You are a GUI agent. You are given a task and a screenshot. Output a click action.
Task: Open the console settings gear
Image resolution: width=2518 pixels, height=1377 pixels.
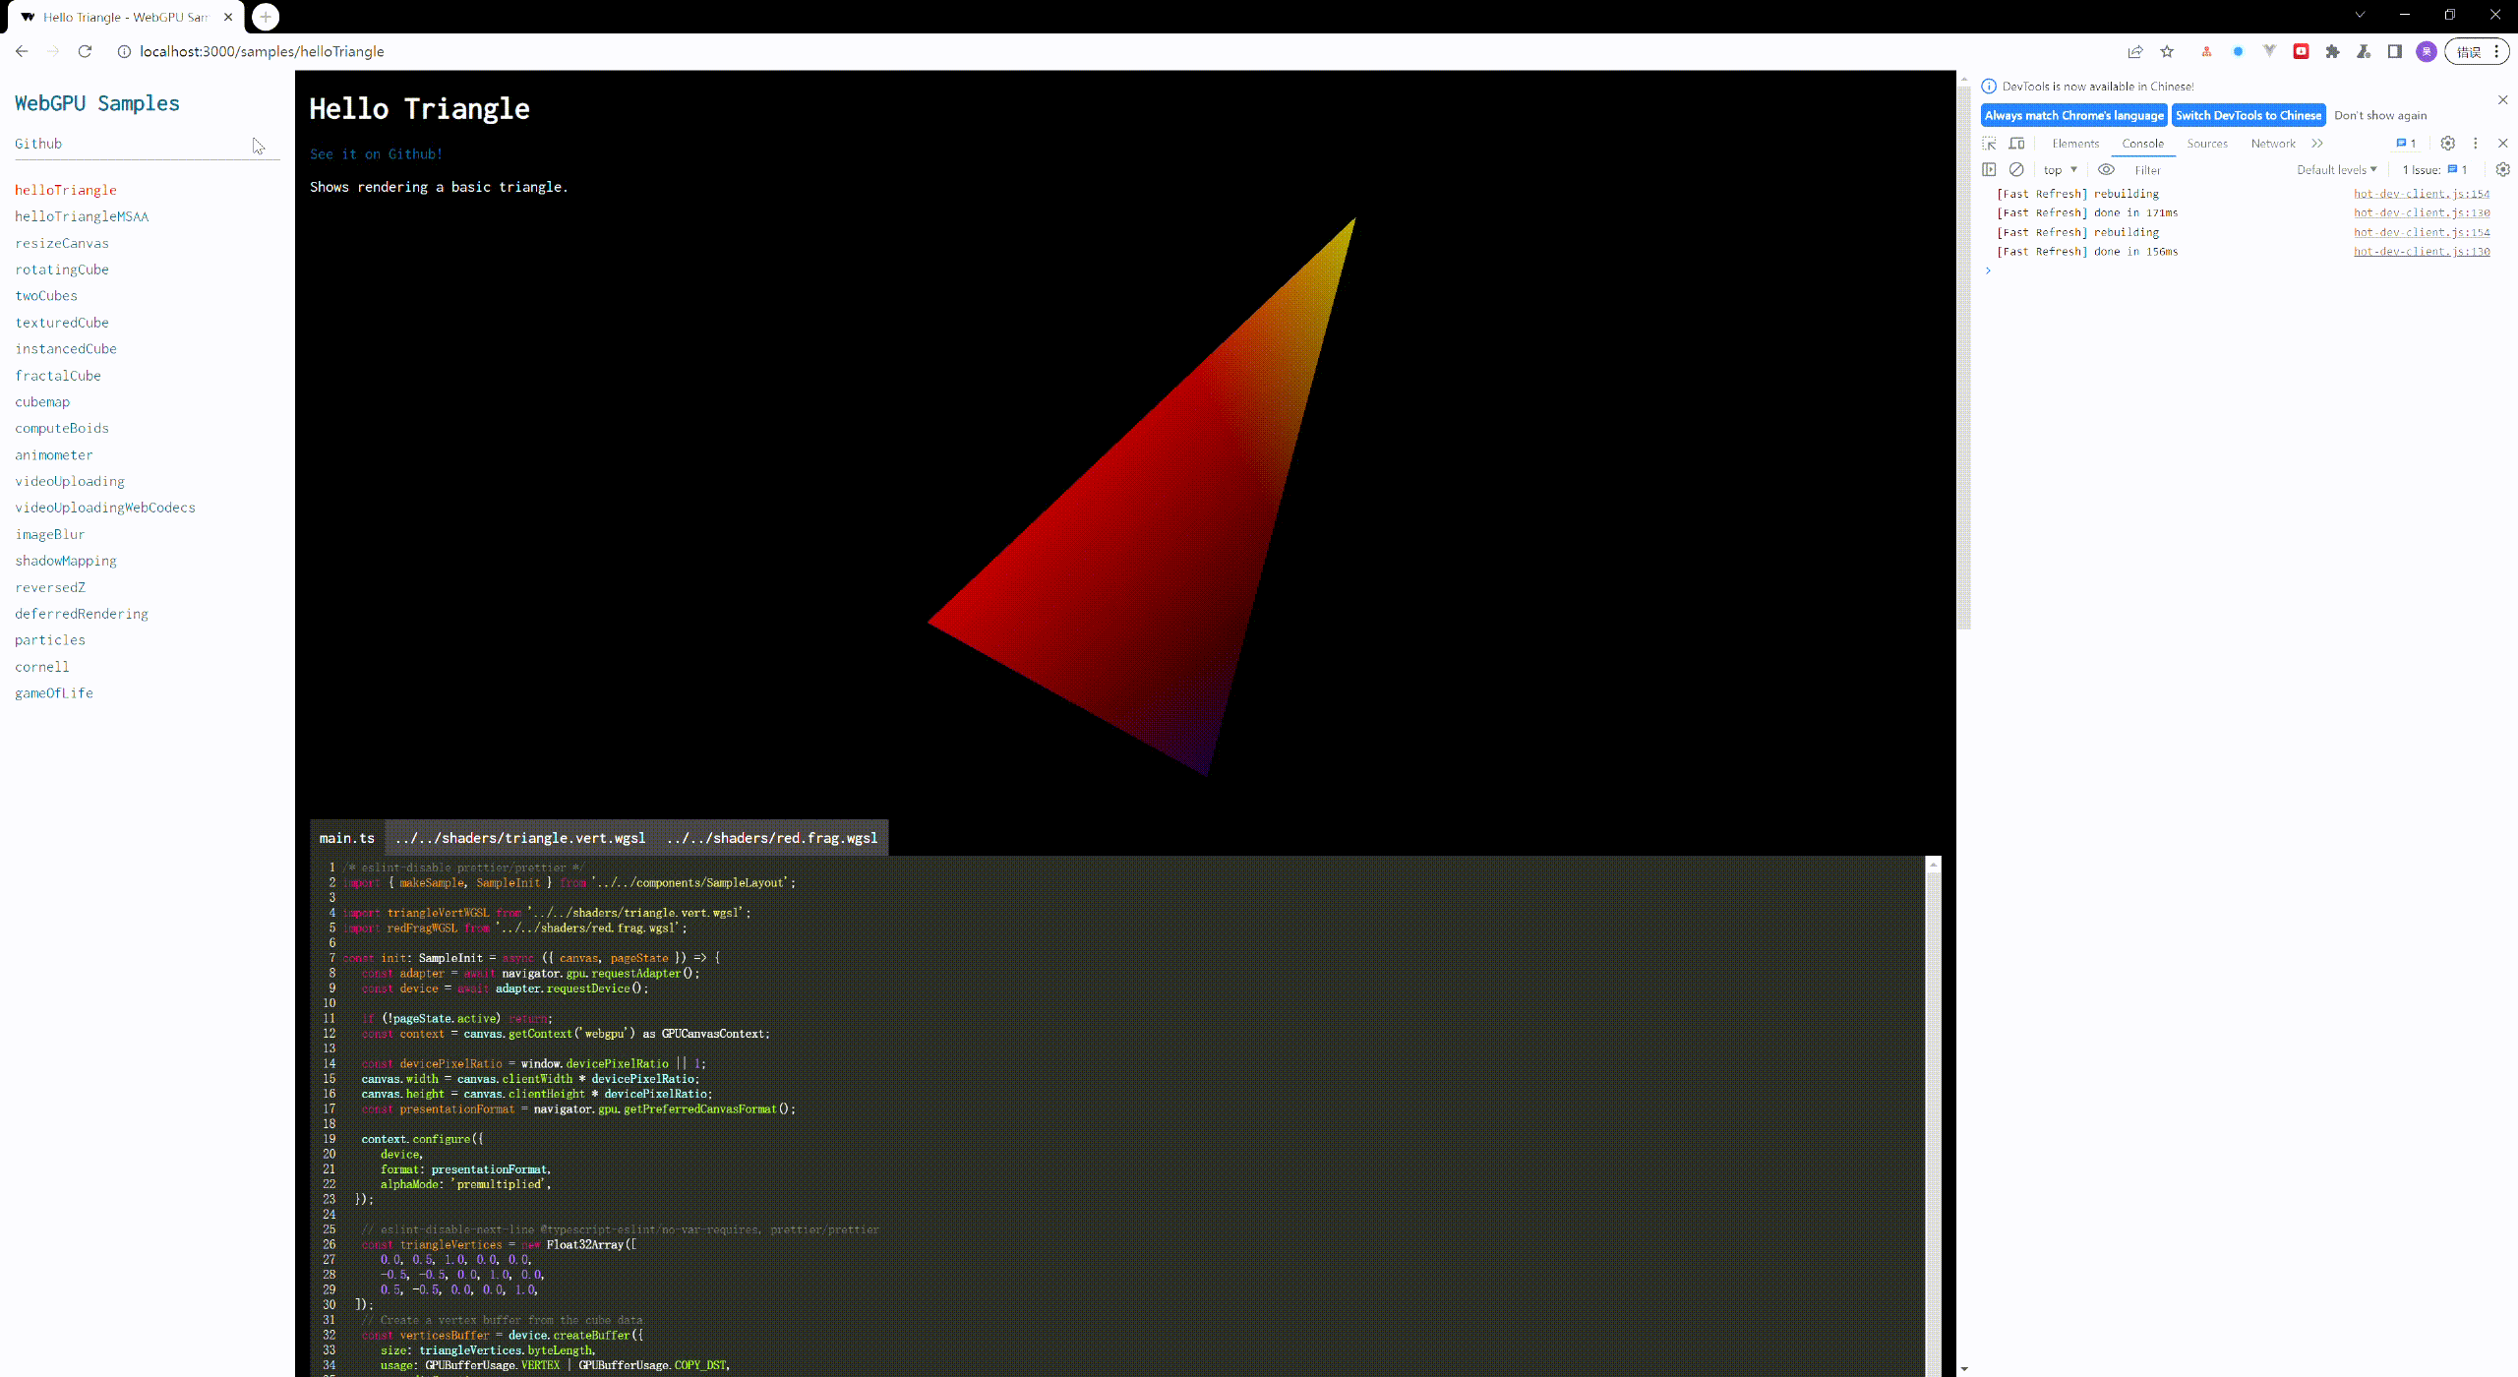pos(2503,170)
